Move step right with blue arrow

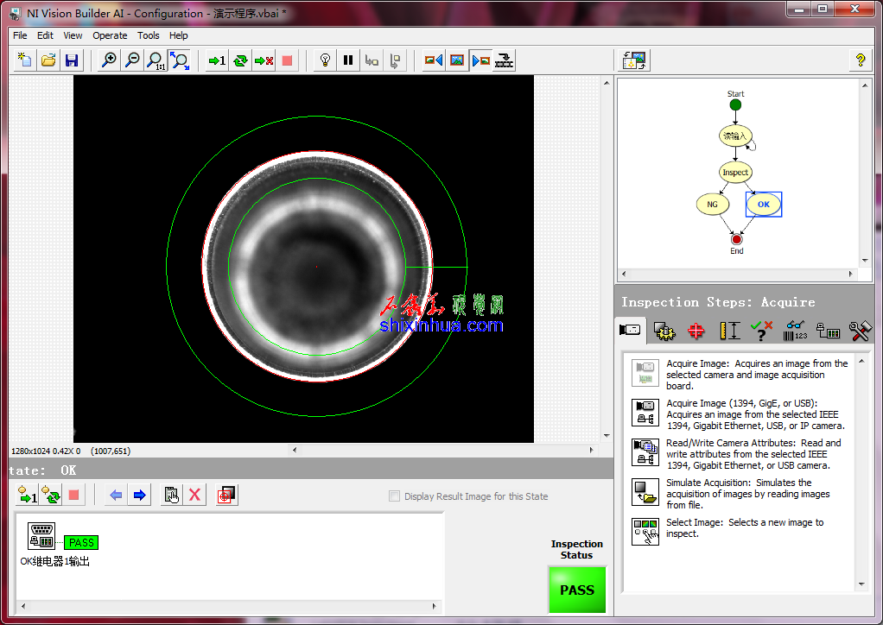pyautogui.click(x=140, y=495)
